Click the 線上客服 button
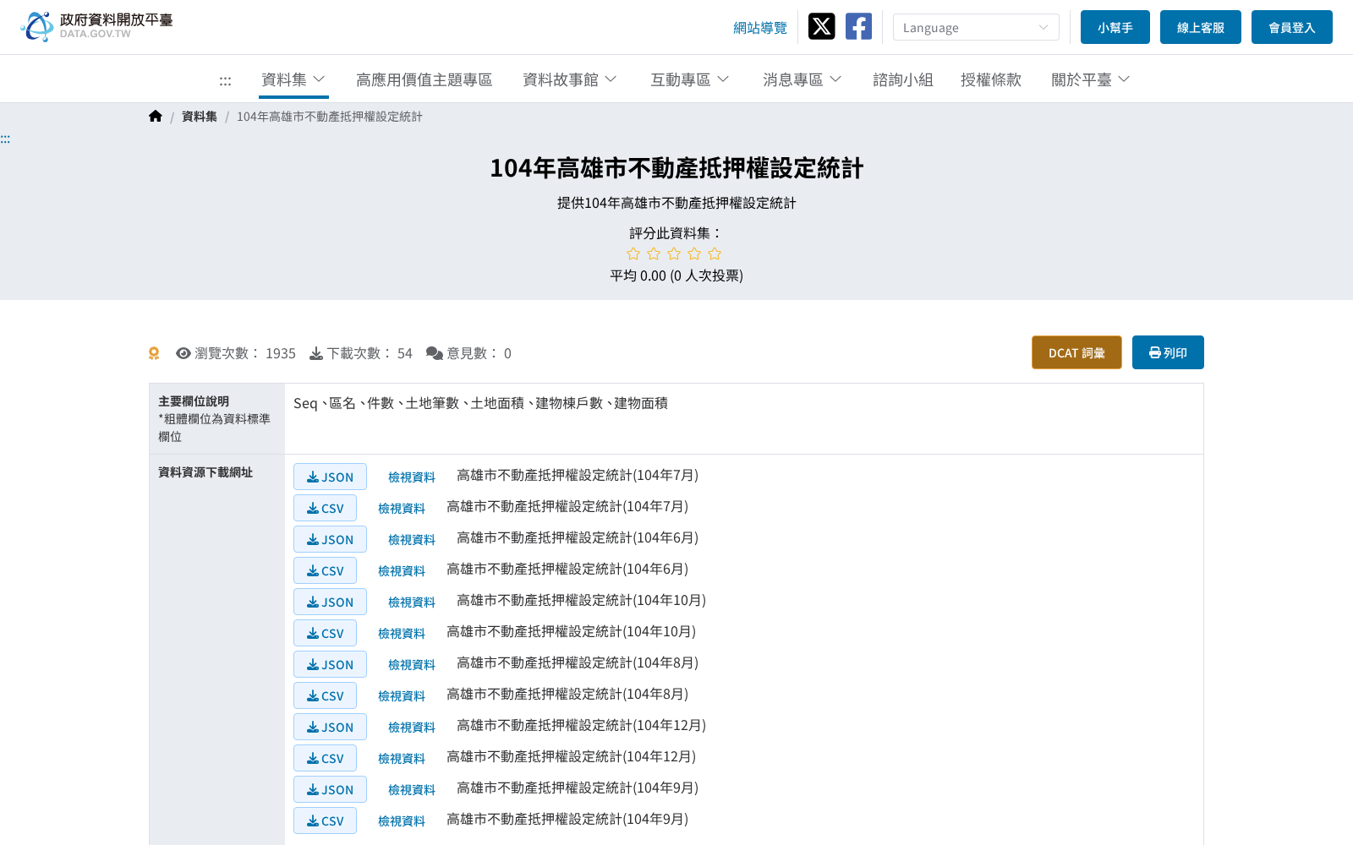Screen dimensions: 1353x845 click(1201, 27)
